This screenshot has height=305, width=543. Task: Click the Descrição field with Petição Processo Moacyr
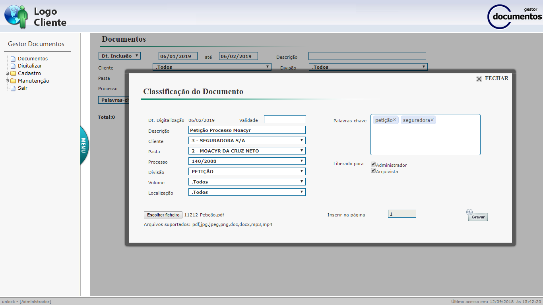tap(247, 130)
